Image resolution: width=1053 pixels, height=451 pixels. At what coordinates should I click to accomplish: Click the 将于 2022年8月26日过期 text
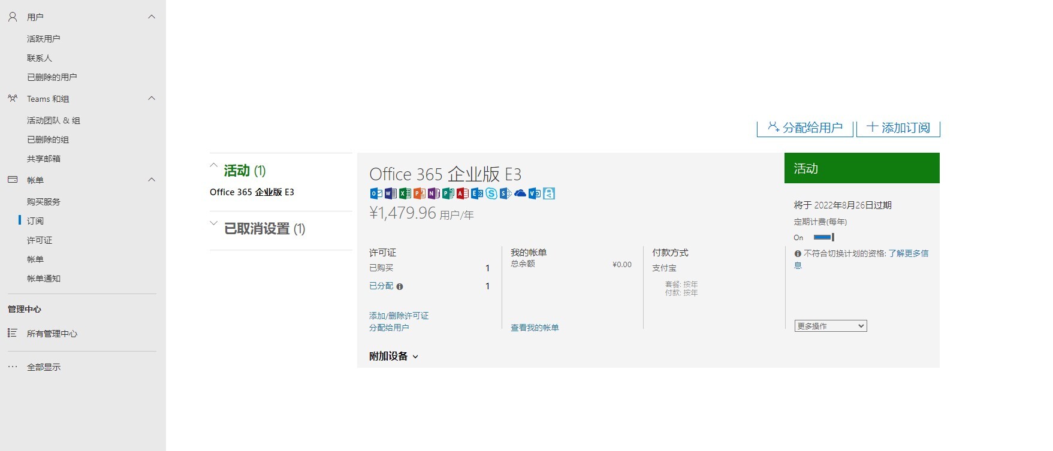click(843, 205)
